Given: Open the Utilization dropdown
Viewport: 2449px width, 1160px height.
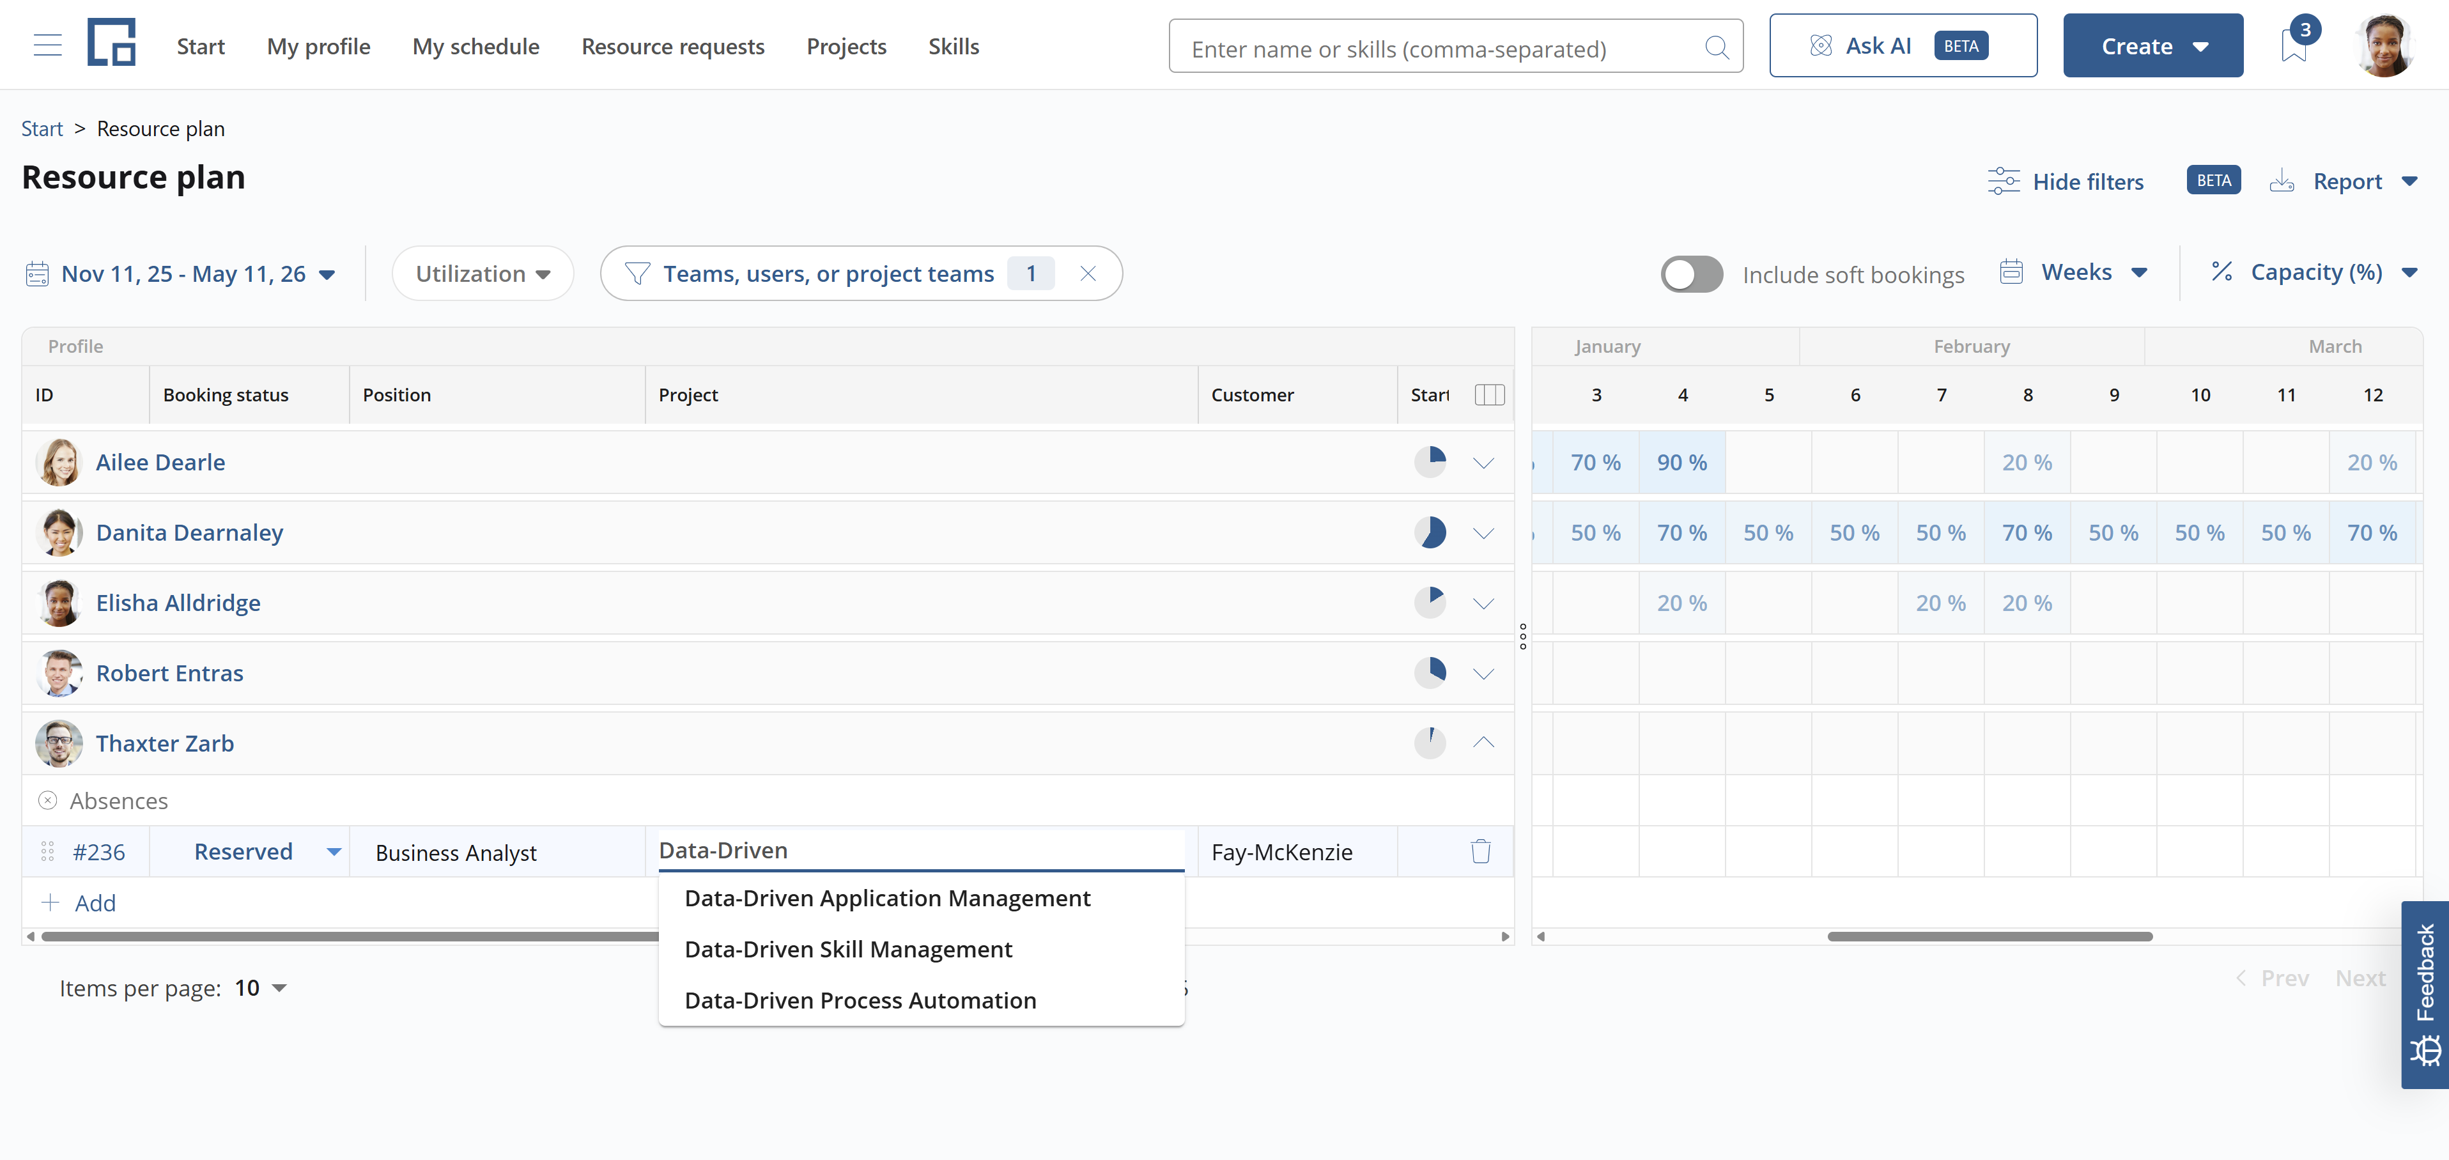Looking at the screenshot, I should pos(483,274).
